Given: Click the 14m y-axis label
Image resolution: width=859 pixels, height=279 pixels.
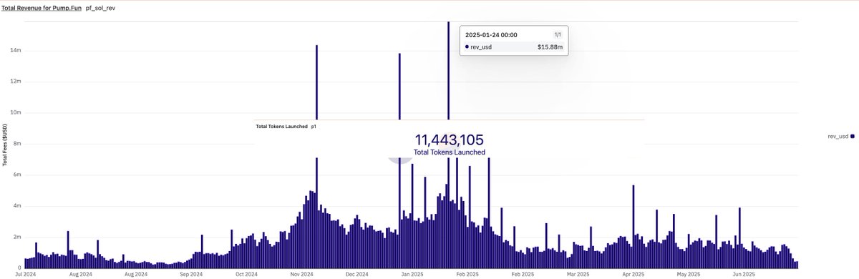Looking at the screenshot, I should pyautogui.click(x=16, y=50).
